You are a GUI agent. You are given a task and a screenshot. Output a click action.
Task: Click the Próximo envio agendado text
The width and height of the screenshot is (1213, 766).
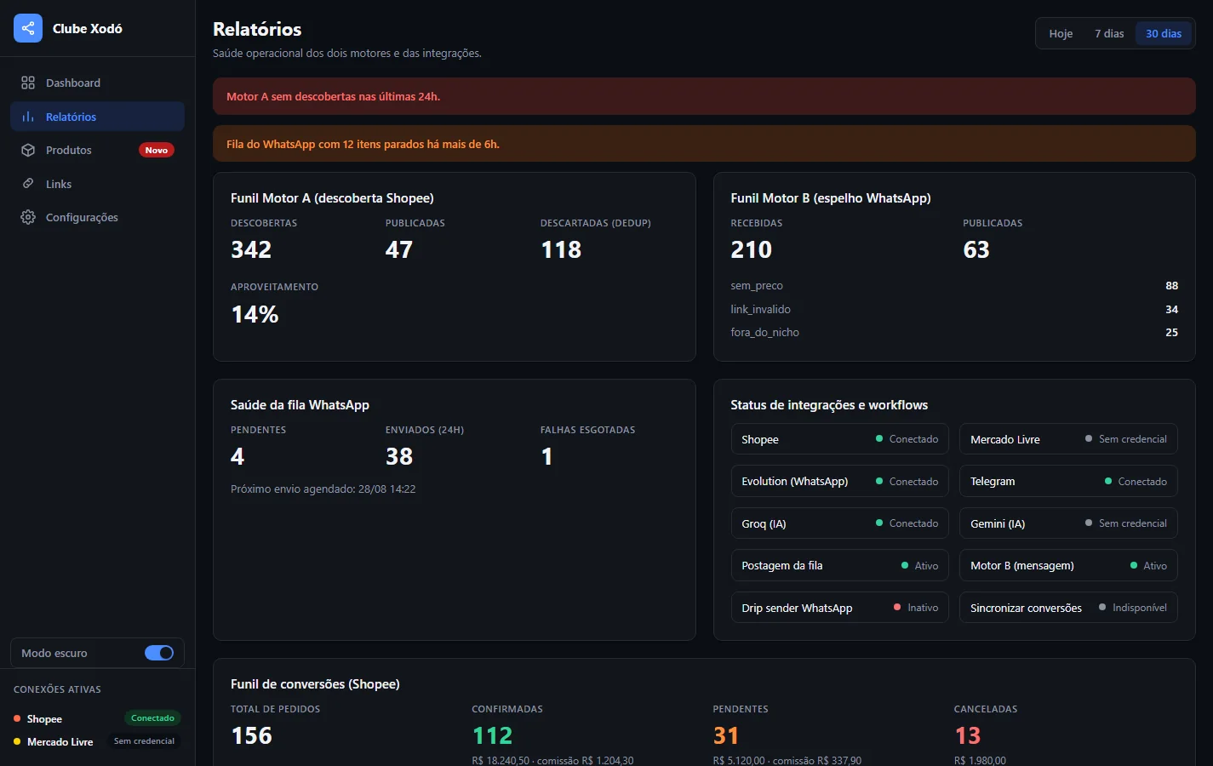coord(323,489)
